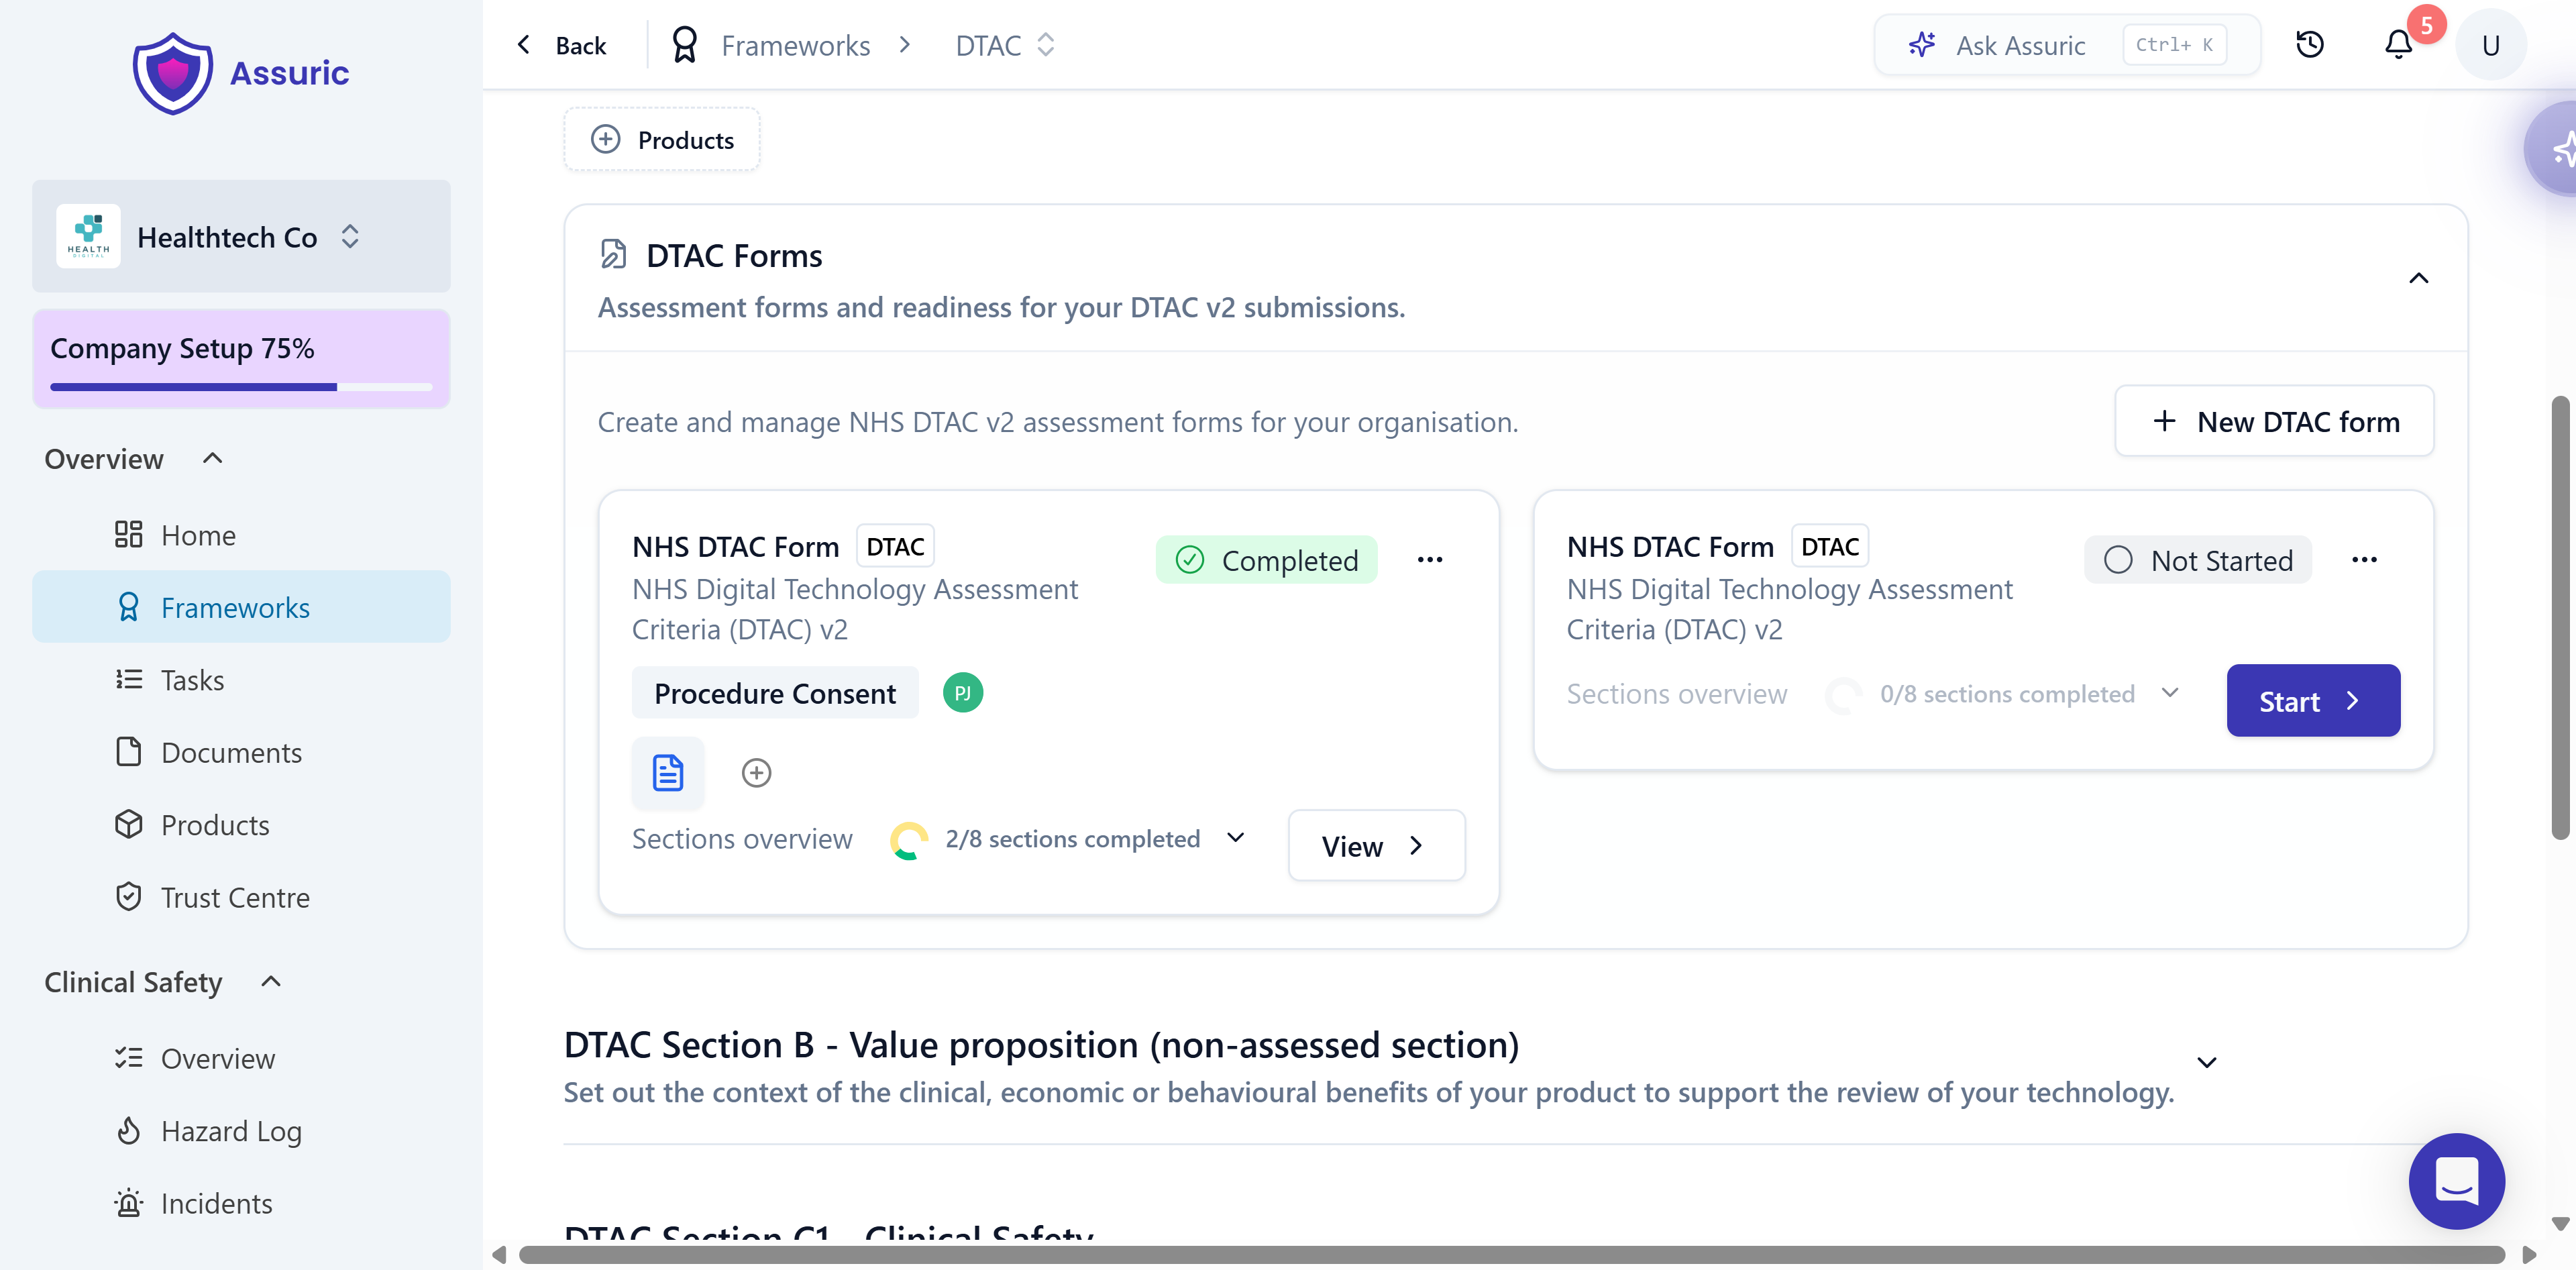Click the Procedure Consent tag

[x=774, y=693]
